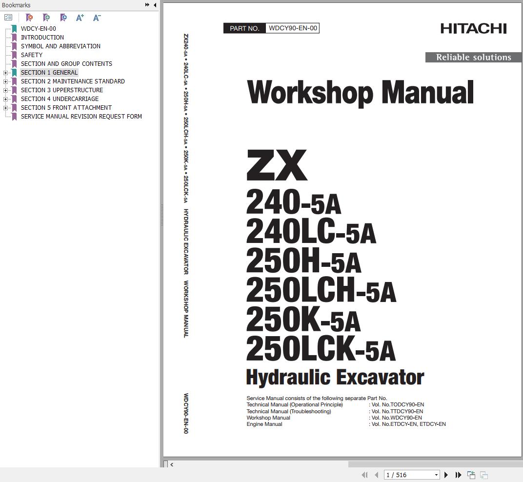
Task: Click the Reliable solutions banner
Action: pyautogui.click(x=473, y=57)
